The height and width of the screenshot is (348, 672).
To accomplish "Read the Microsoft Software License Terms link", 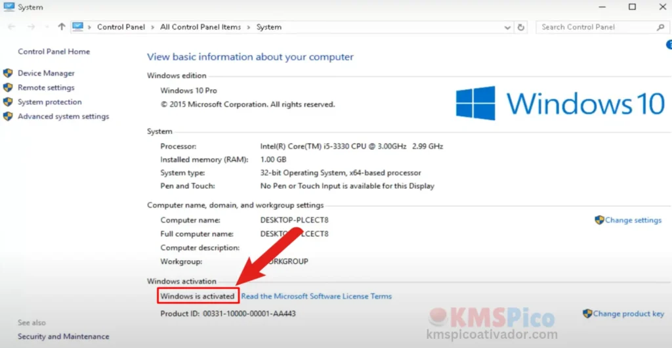I will 316,296.
